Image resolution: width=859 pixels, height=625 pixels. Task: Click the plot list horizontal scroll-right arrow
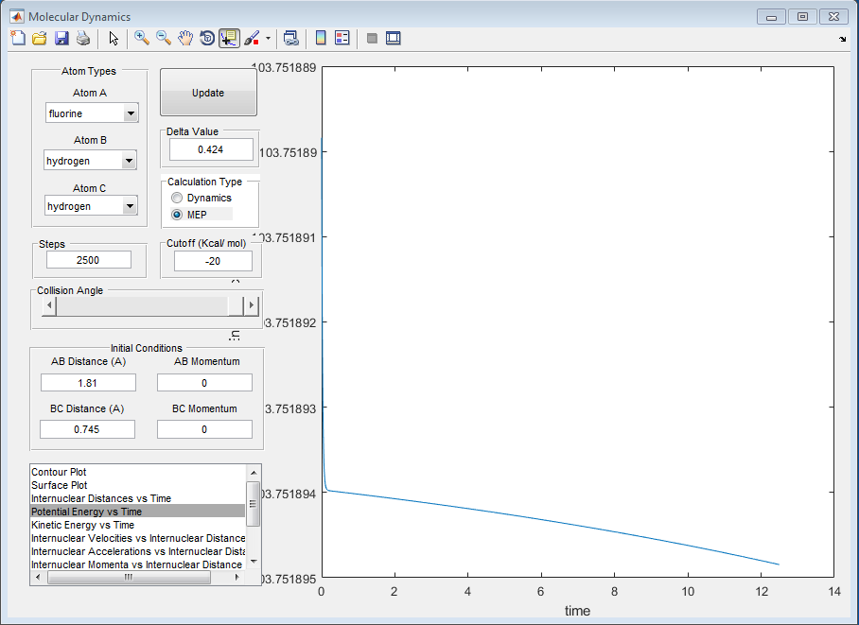(x=237, y=578)
